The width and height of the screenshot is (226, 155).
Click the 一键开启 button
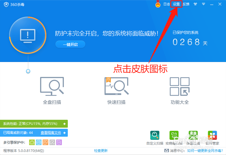click(x=70, y=45)
